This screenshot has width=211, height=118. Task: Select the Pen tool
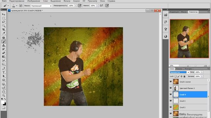point(4,69)
